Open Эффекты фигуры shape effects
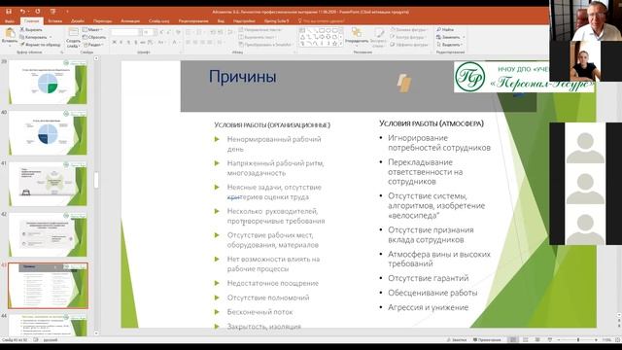This screenshot has height=350, width=622. 409,45
